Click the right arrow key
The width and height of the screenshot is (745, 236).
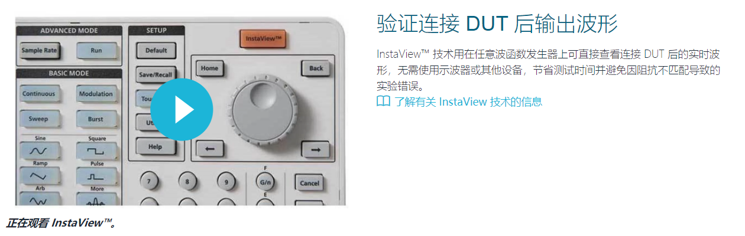(x=316, y=150)
